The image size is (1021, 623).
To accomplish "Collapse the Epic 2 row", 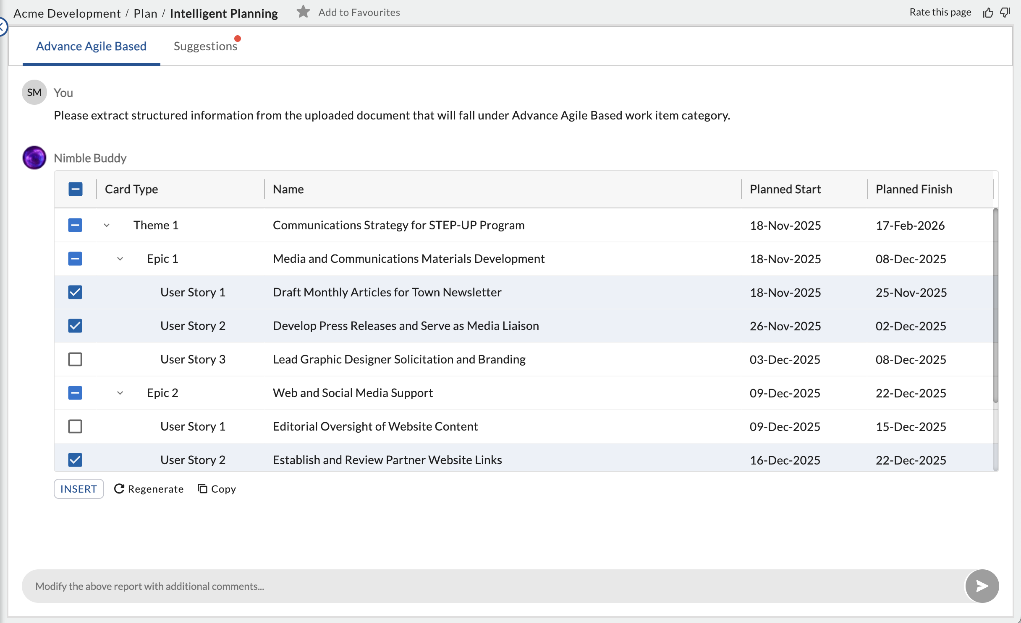I will tap(120, 393).
